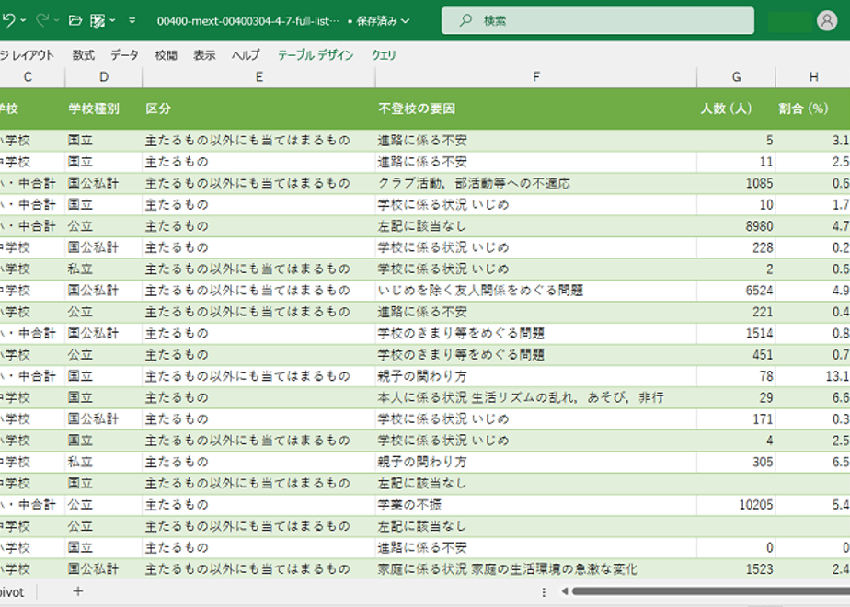Click the Open file folder icon

click(x=75, y=20)
